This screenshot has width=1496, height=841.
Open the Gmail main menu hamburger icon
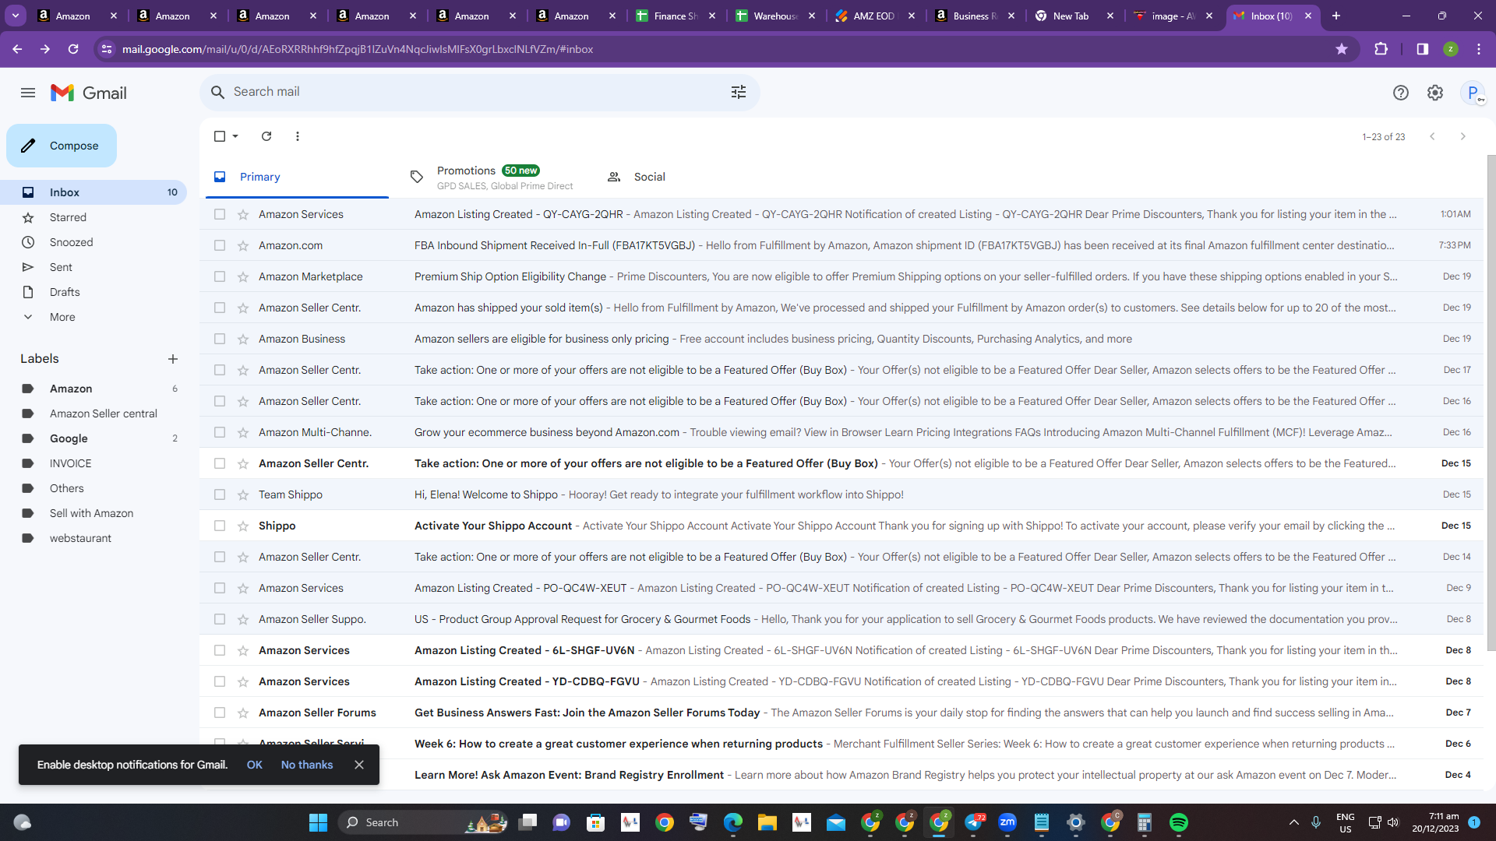coord(28,93)
